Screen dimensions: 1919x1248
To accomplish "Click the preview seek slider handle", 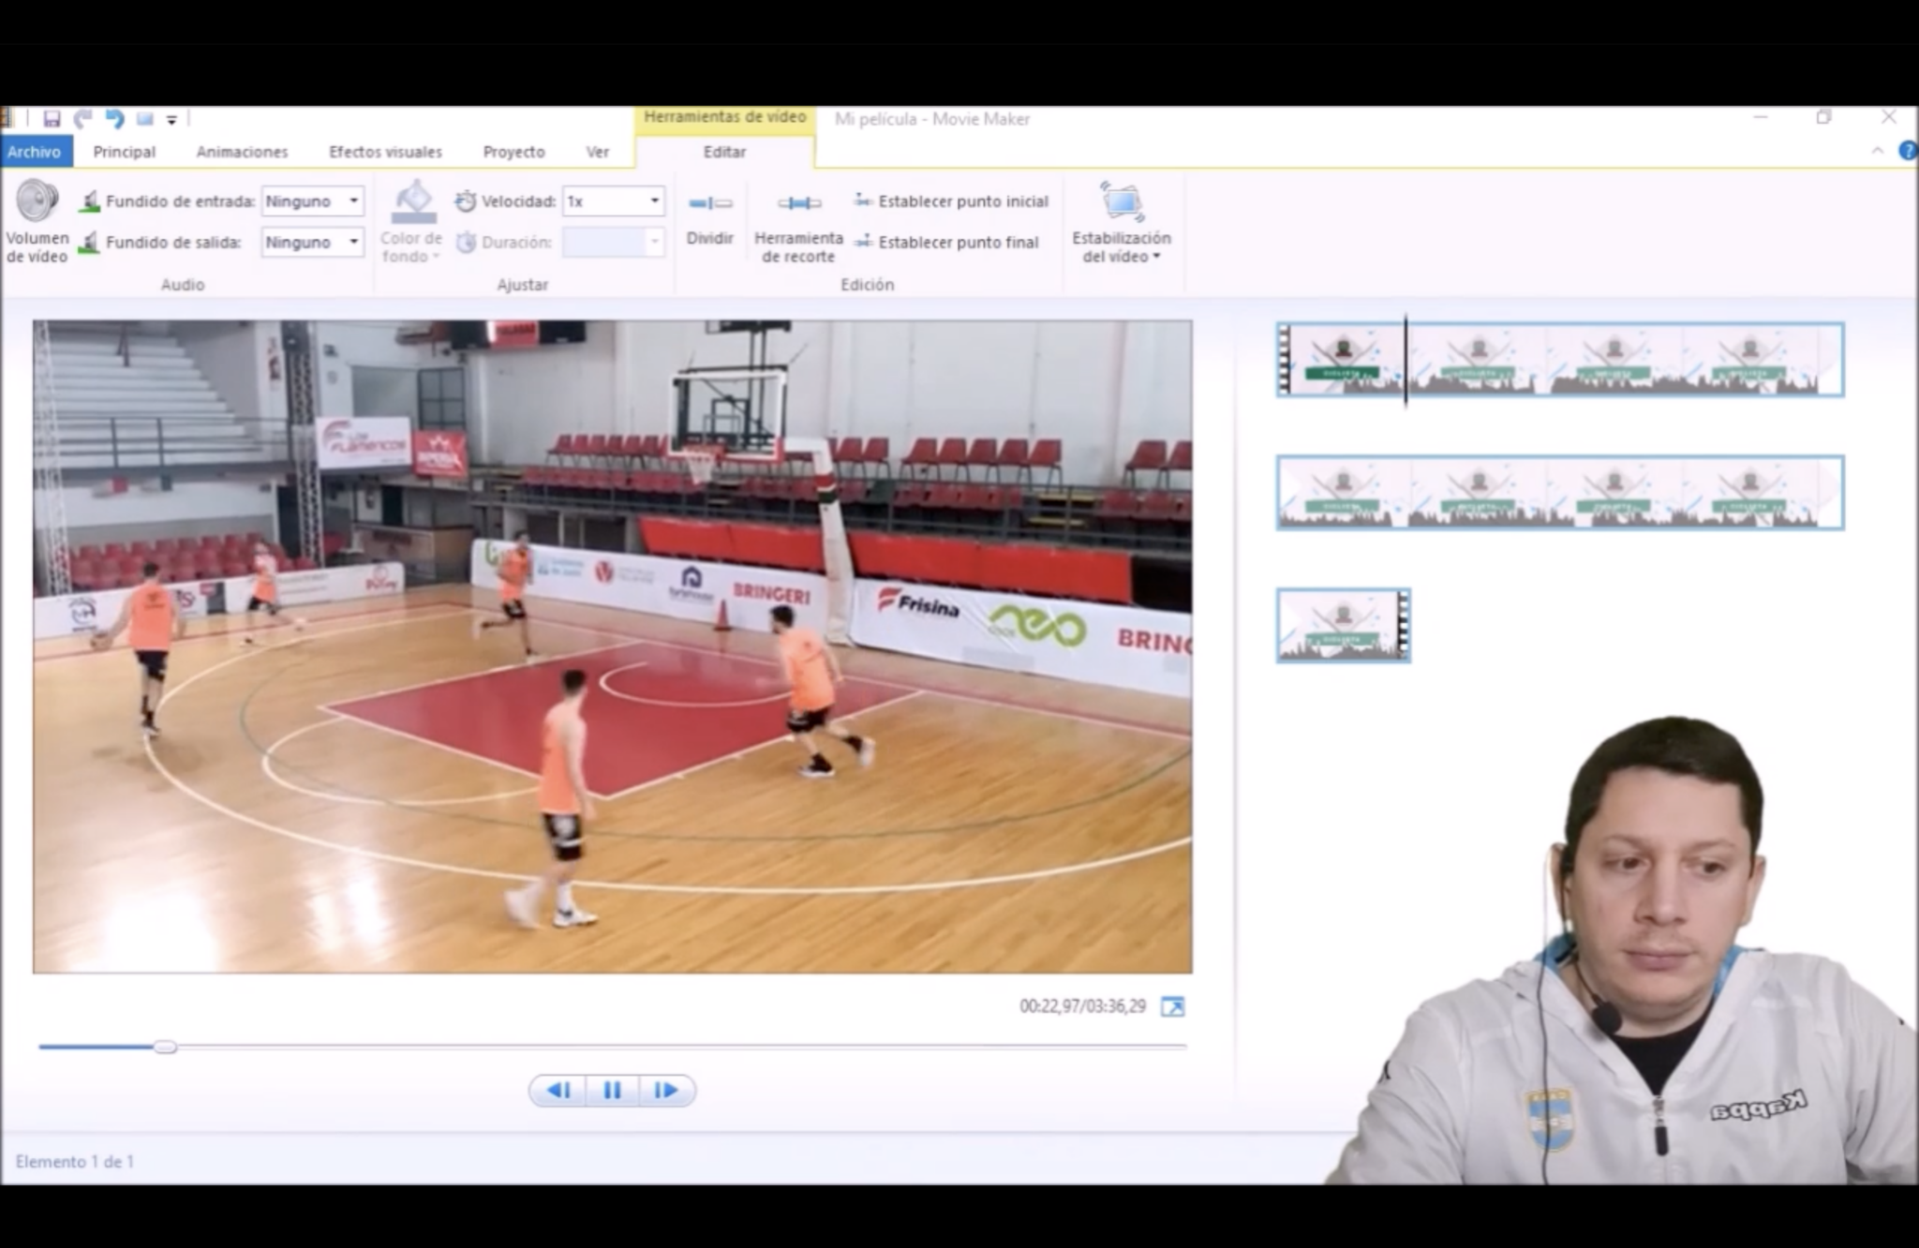I will point(165,1047).
